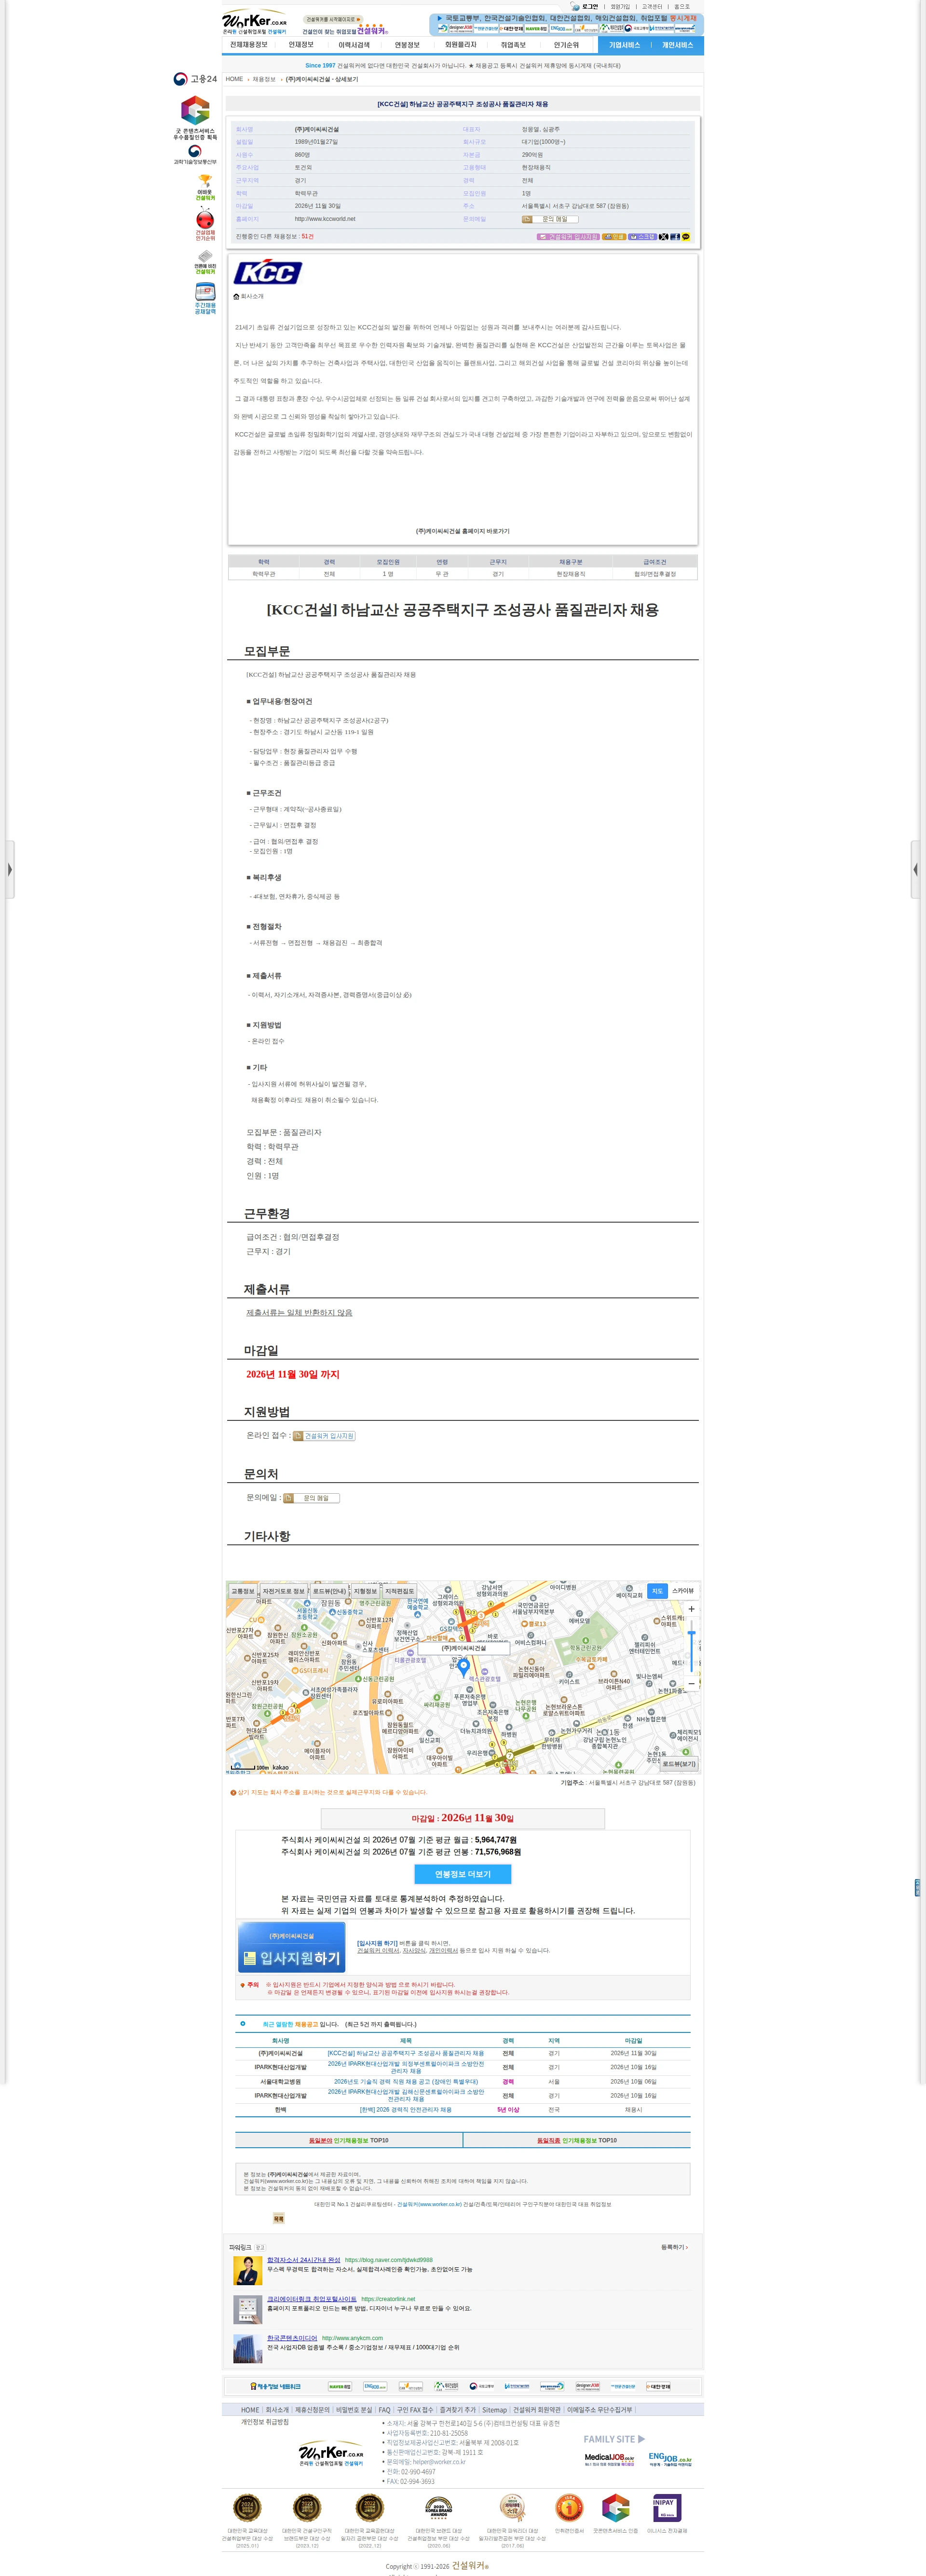The image size is (926, 2576).
Task: Expand the right side panel arrow
Action: 916,869
